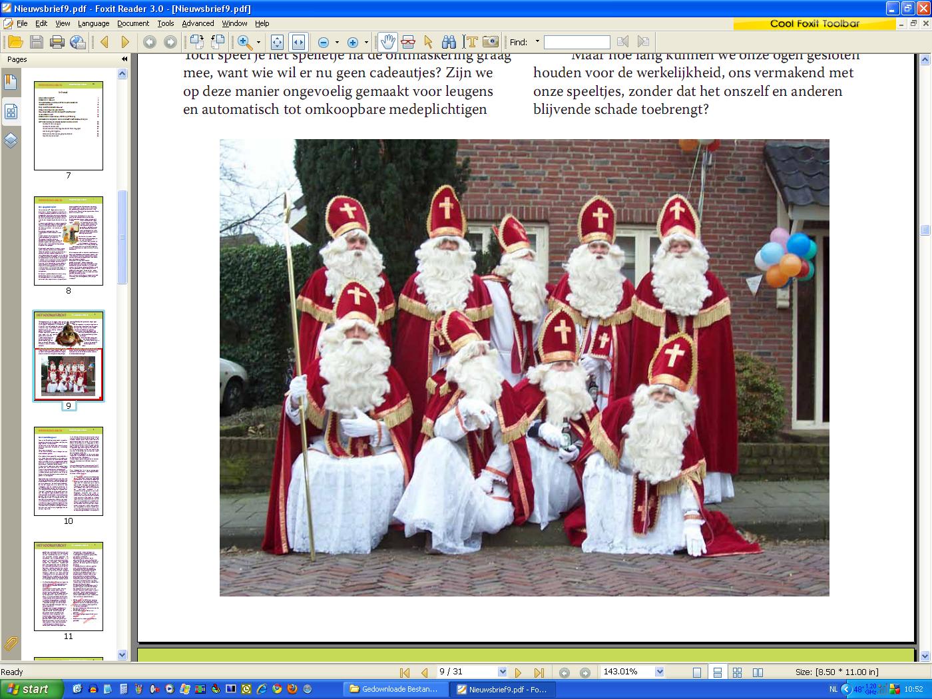932x699 pixels.
Task: Open the Zoom In dropdown arrow
Action: point(366,43)
